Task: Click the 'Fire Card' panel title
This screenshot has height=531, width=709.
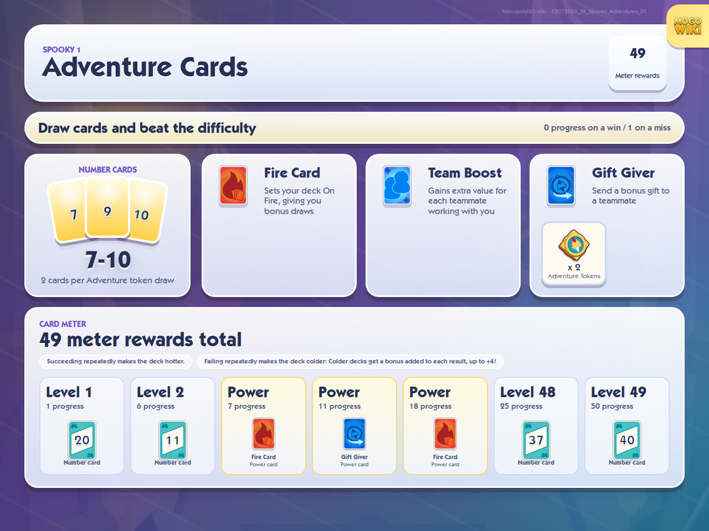Action: tap(292, 173)
